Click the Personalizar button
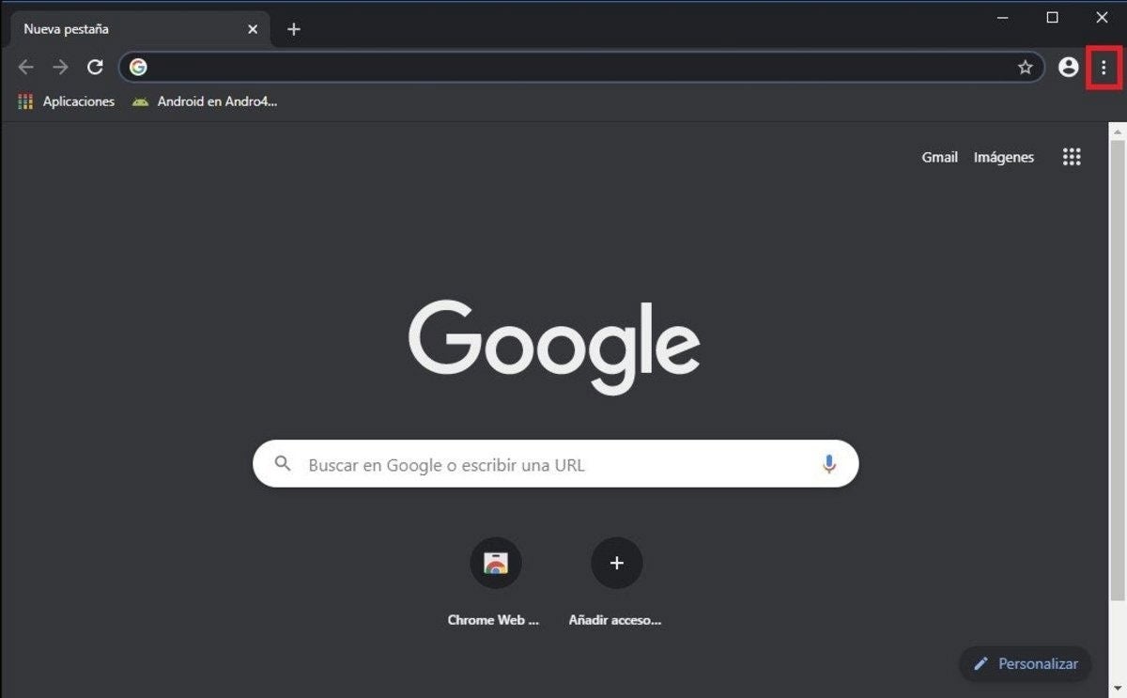1127x698 pixels. tap(1026, 663)
